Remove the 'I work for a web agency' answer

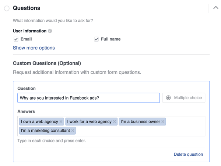(x=115, y=121)
